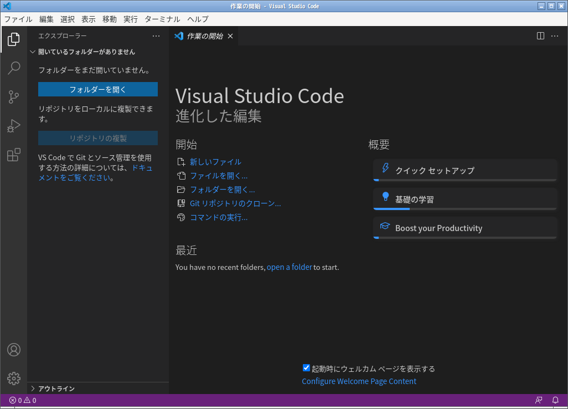Screen dimensions: 568x409
Task: Open Configure Welcome Page Content link
Action: pos(359,381)
